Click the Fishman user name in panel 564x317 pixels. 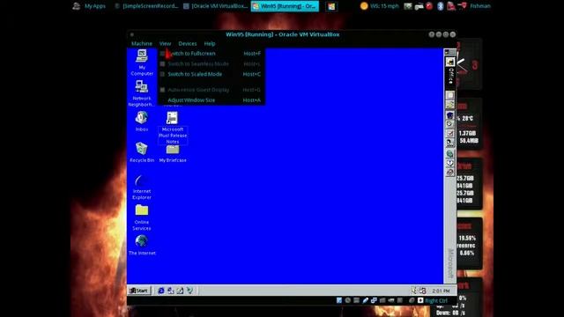(479, 6)
